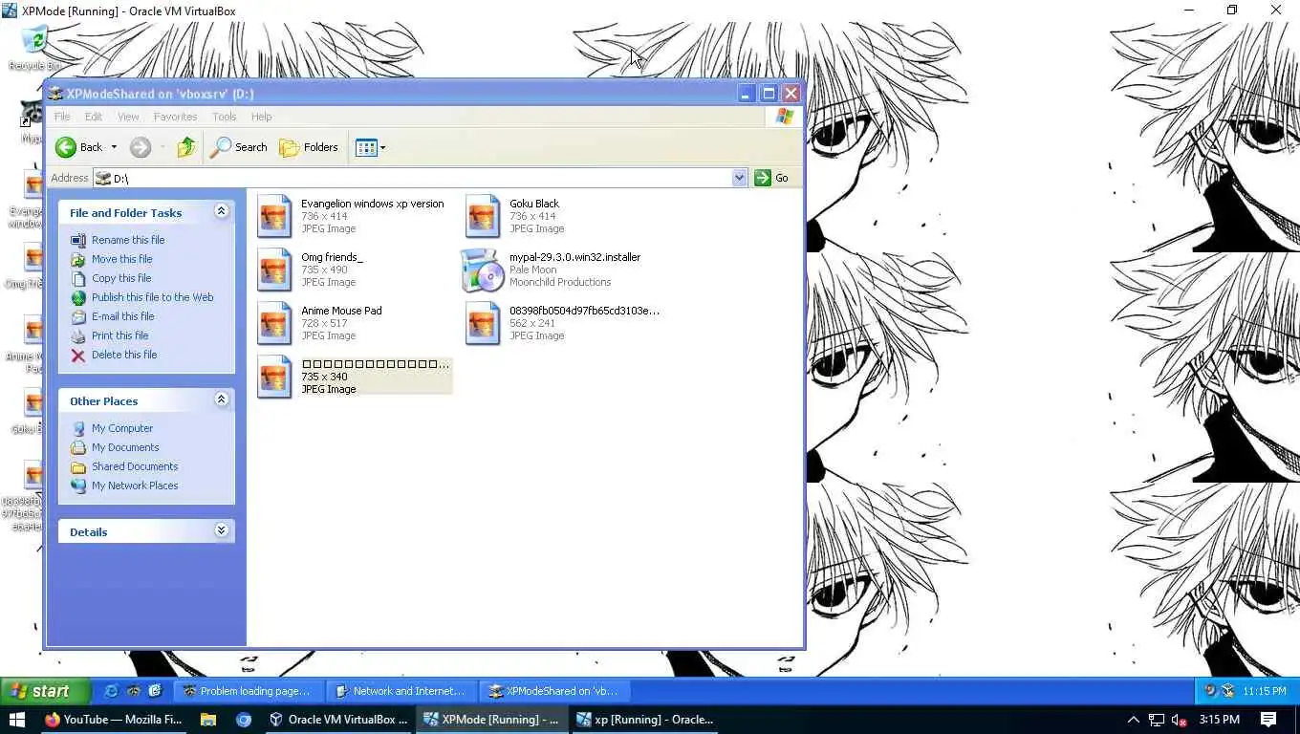Open My Documents under Other Places

[125, 447]
